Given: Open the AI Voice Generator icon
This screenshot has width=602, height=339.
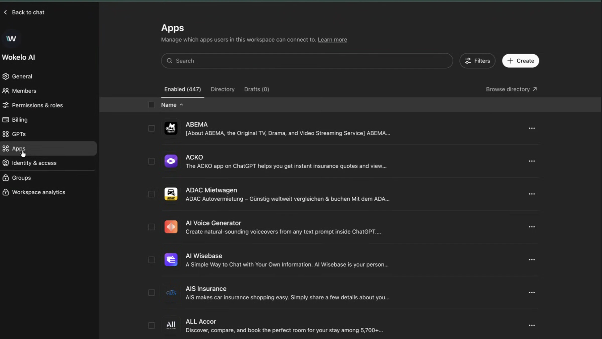Looking at the screenshot, I should (171, 227).
